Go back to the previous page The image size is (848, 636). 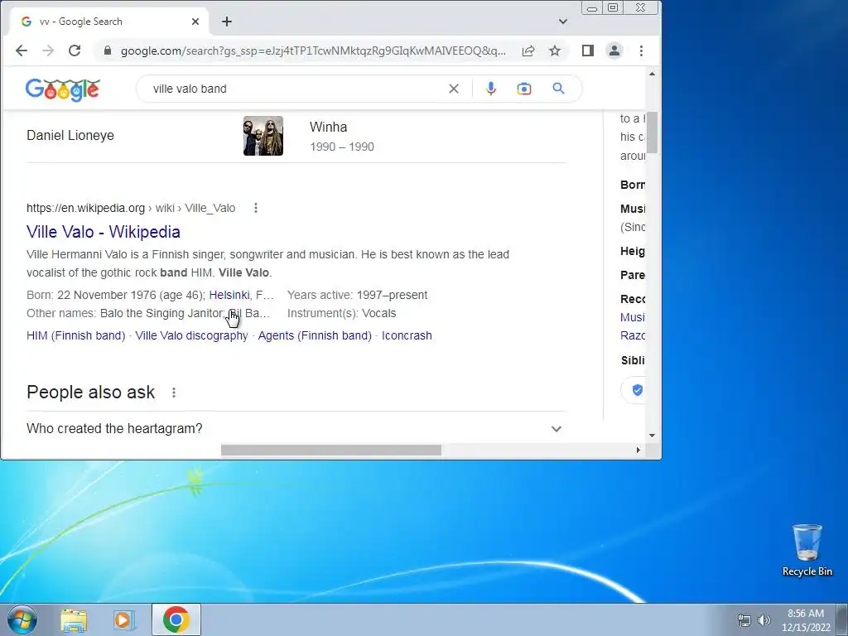[x=21, y=51]
